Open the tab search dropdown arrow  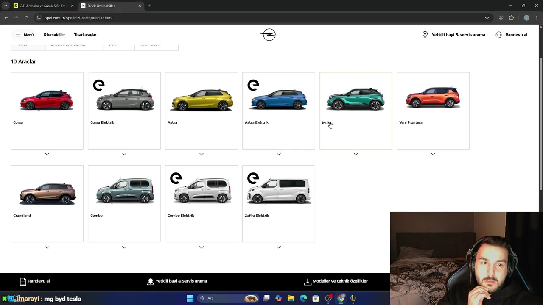(6, 6)
